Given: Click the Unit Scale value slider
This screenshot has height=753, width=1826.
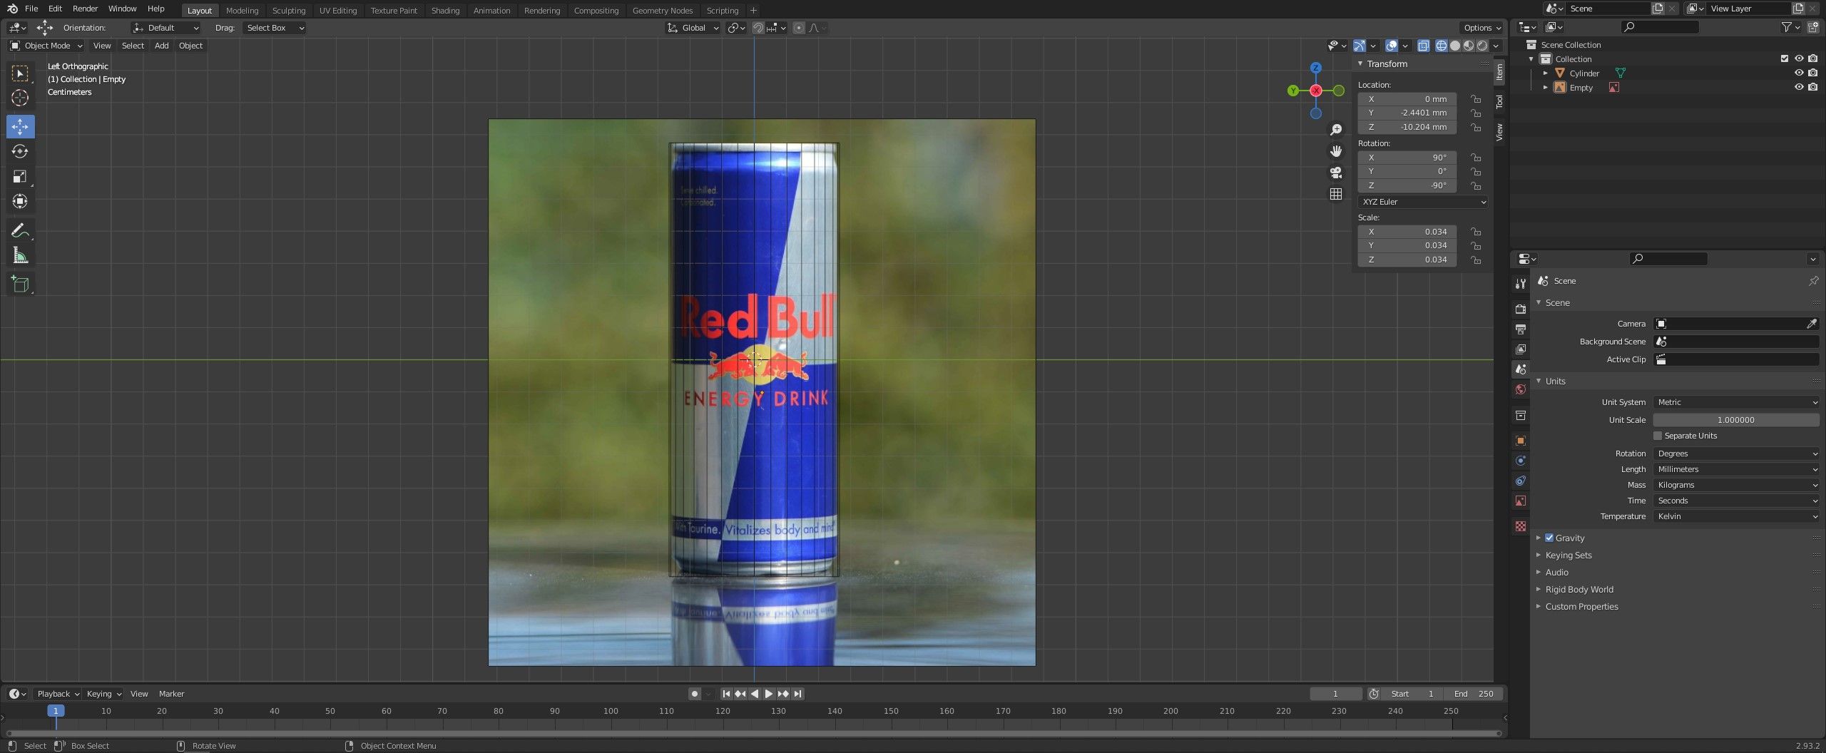Looking at the screenshot, I should pos(1736,420).
